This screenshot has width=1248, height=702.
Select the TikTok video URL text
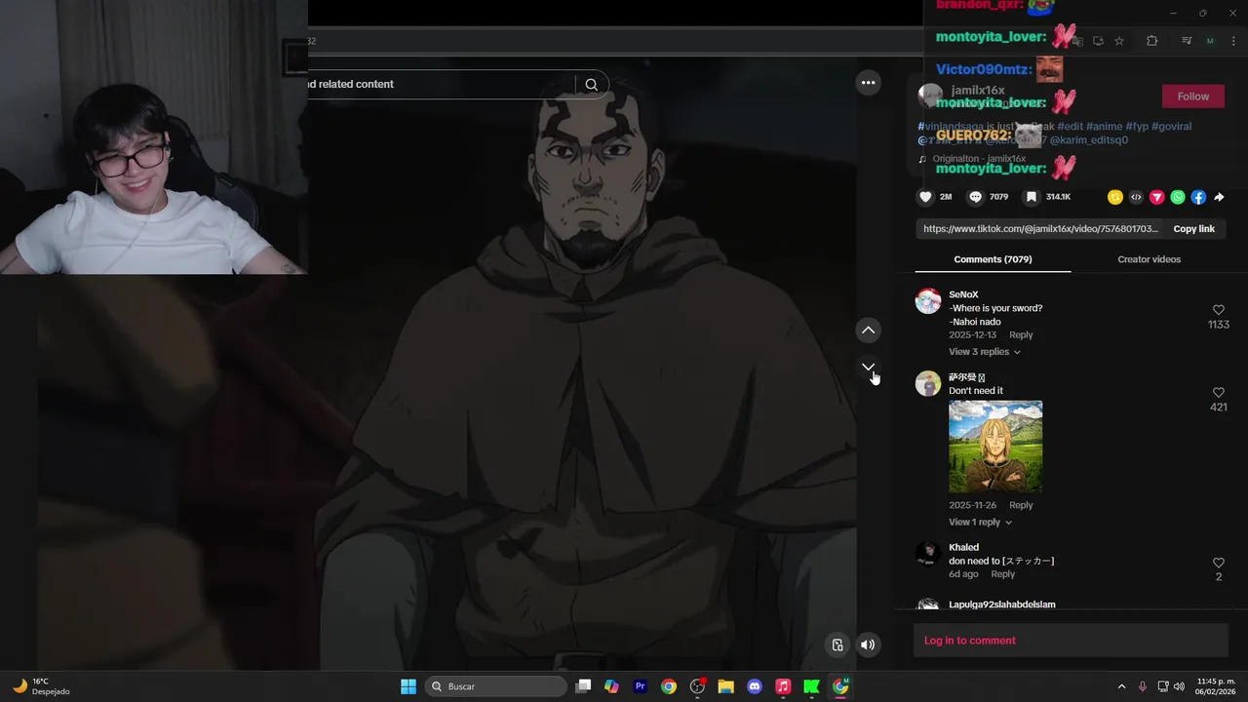point(1040,229)
